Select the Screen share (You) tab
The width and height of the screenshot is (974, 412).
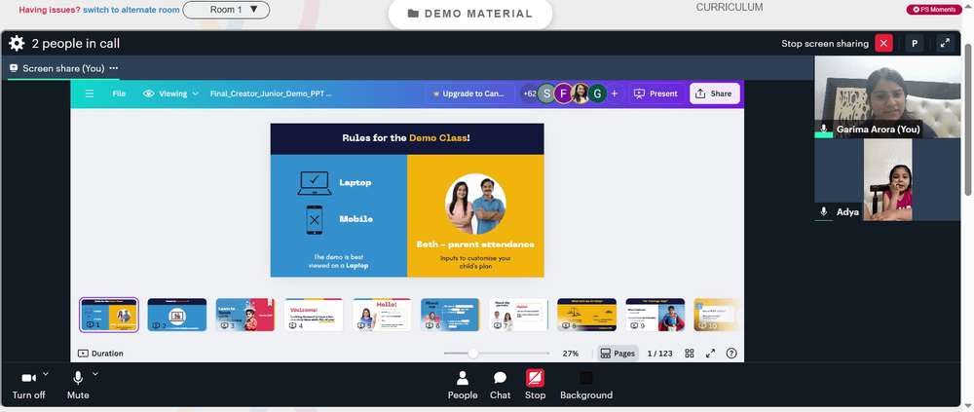point(62,68)
